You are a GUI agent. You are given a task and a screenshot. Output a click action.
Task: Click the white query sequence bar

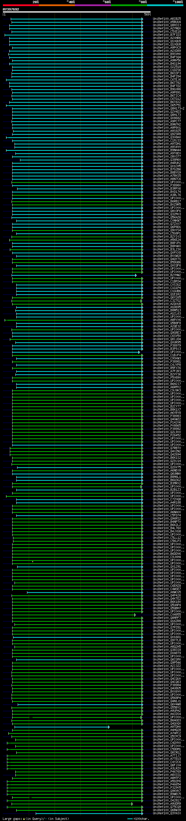point(77,12)
